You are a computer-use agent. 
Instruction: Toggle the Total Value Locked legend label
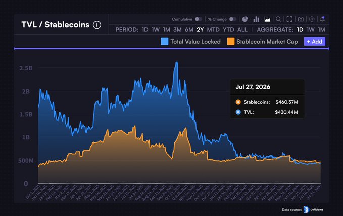pos(195,42)
